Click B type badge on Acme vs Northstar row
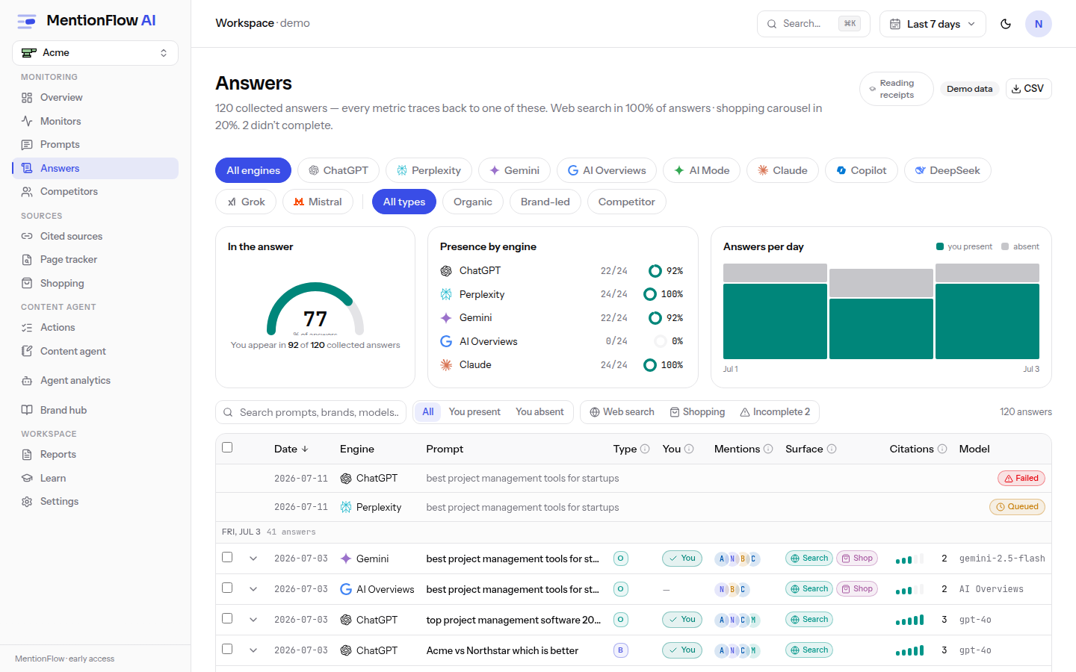Image resolution: width=1076 pixels, height=672 pixels. (620, 650)
